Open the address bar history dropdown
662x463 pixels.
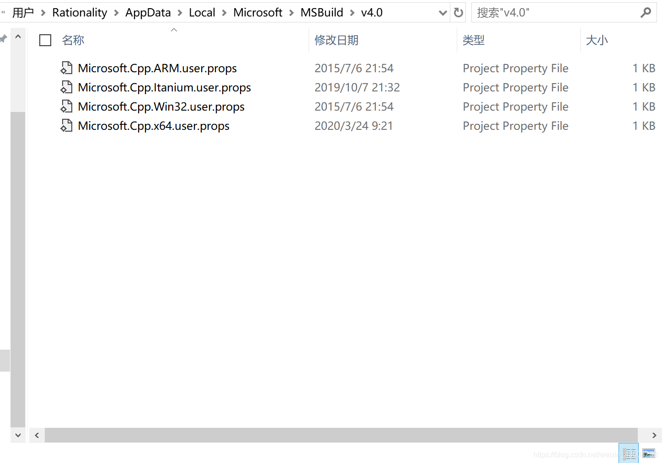click(x=443, y=13)
